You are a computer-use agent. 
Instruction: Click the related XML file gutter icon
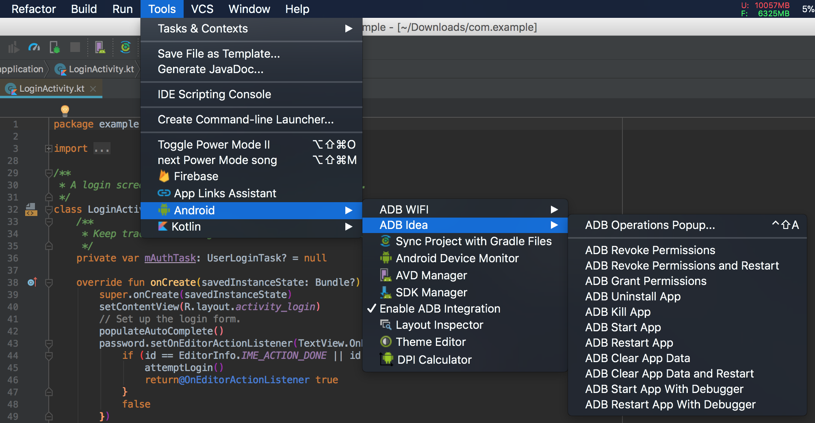31,210
